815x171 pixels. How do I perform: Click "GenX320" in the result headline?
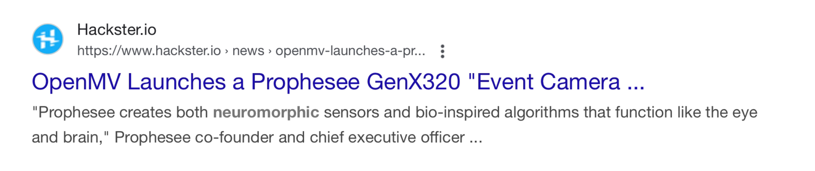coord(414,82)
